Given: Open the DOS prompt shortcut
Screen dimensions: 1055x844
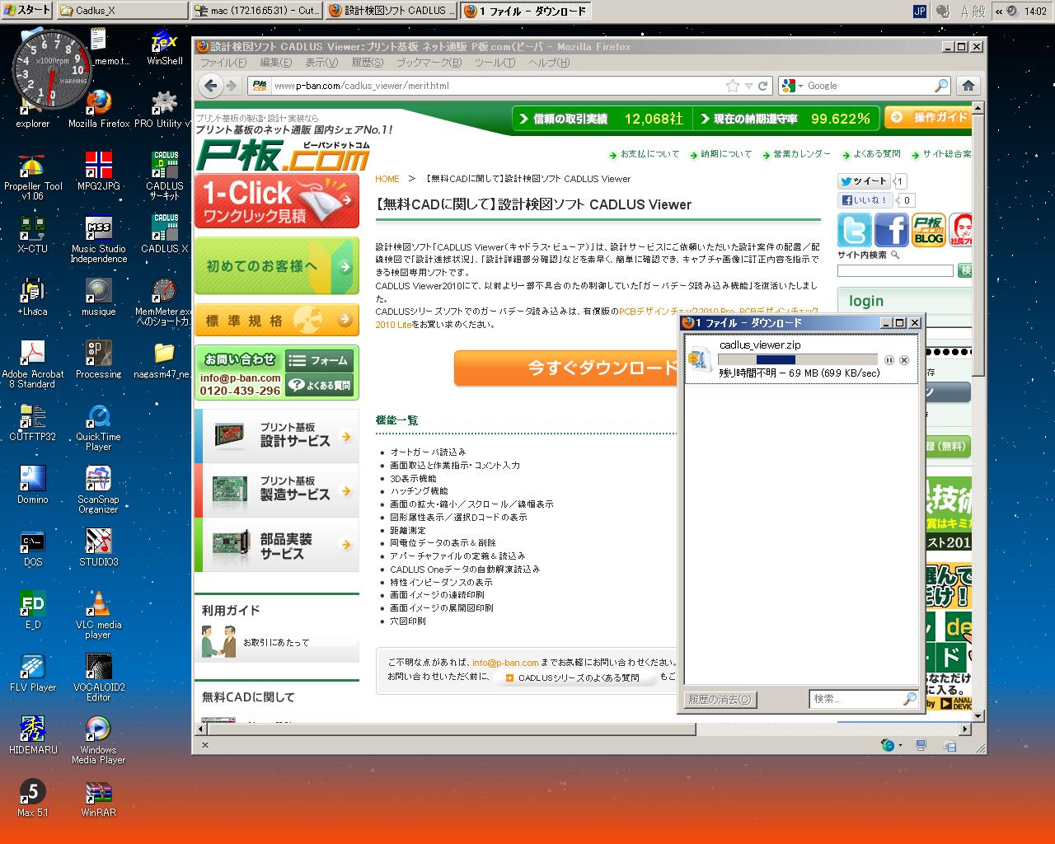Looking at the screenshot, I should (33, 547).
